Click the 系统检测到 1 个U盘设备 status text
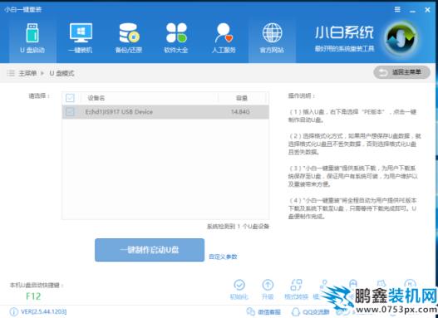Viewport: 438px width, 318px height. pos(238,227)
